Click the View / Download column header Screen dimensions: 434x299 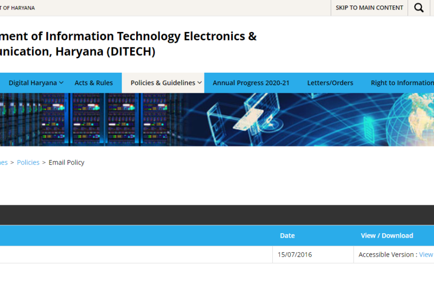point(387,236)
